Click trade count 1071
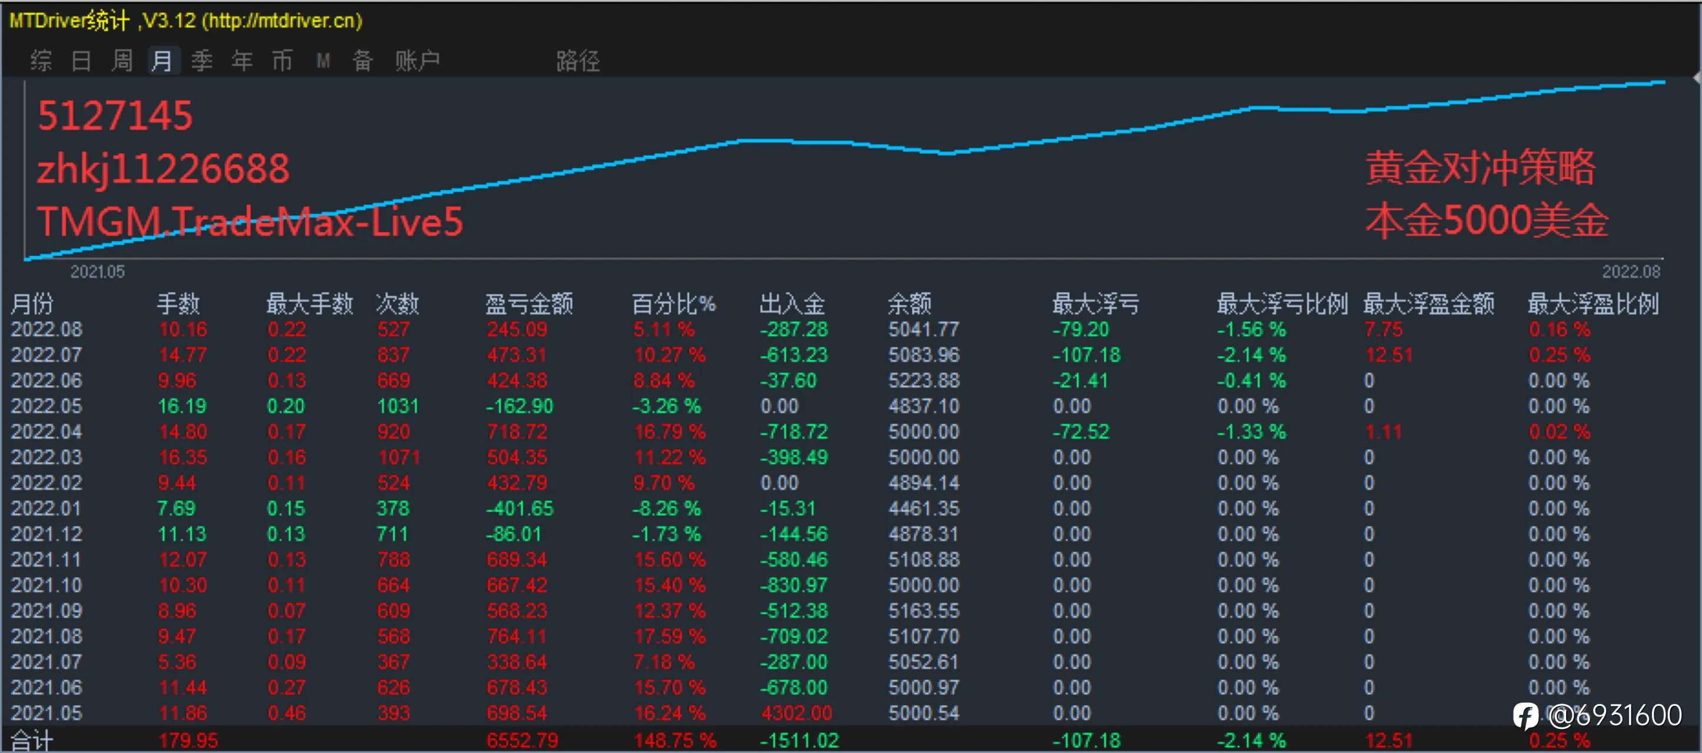Screen dimensions: 1702x753 coord(398,457)
